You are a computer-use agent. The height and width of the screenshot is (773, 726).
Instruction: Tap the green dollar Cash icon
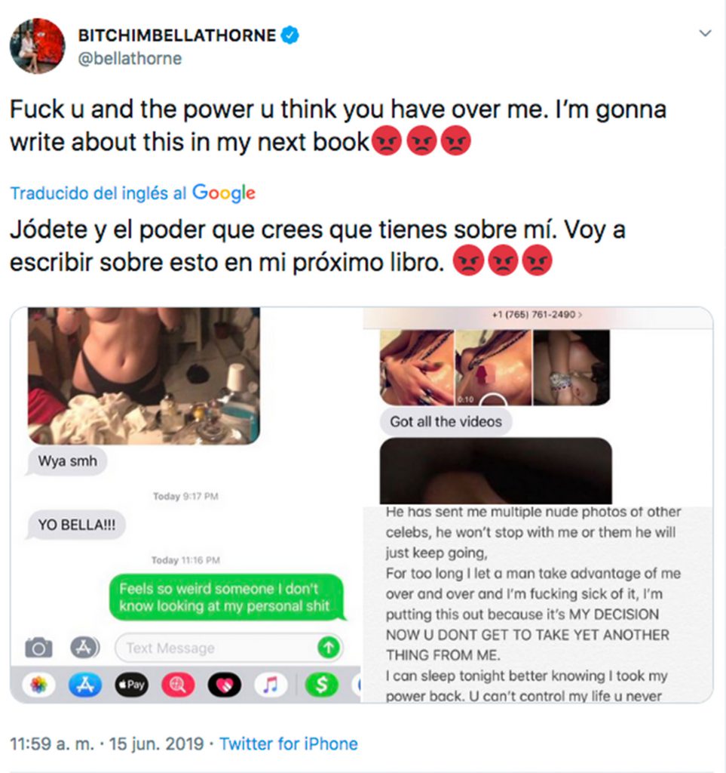click(321, 685)
